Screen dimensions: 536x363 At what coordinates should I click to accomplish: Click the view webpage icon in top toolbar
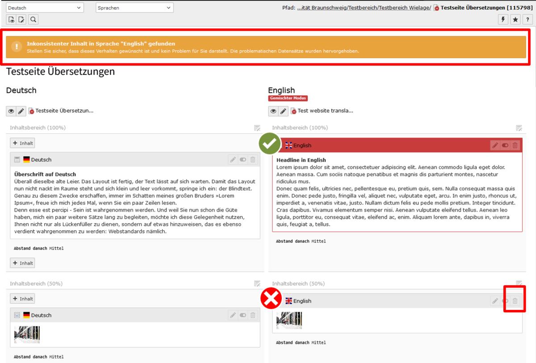[11, 19]
